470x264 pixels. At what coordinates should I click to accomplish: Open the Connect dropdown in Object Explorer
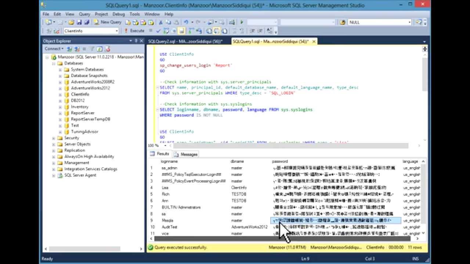(54, 48)
